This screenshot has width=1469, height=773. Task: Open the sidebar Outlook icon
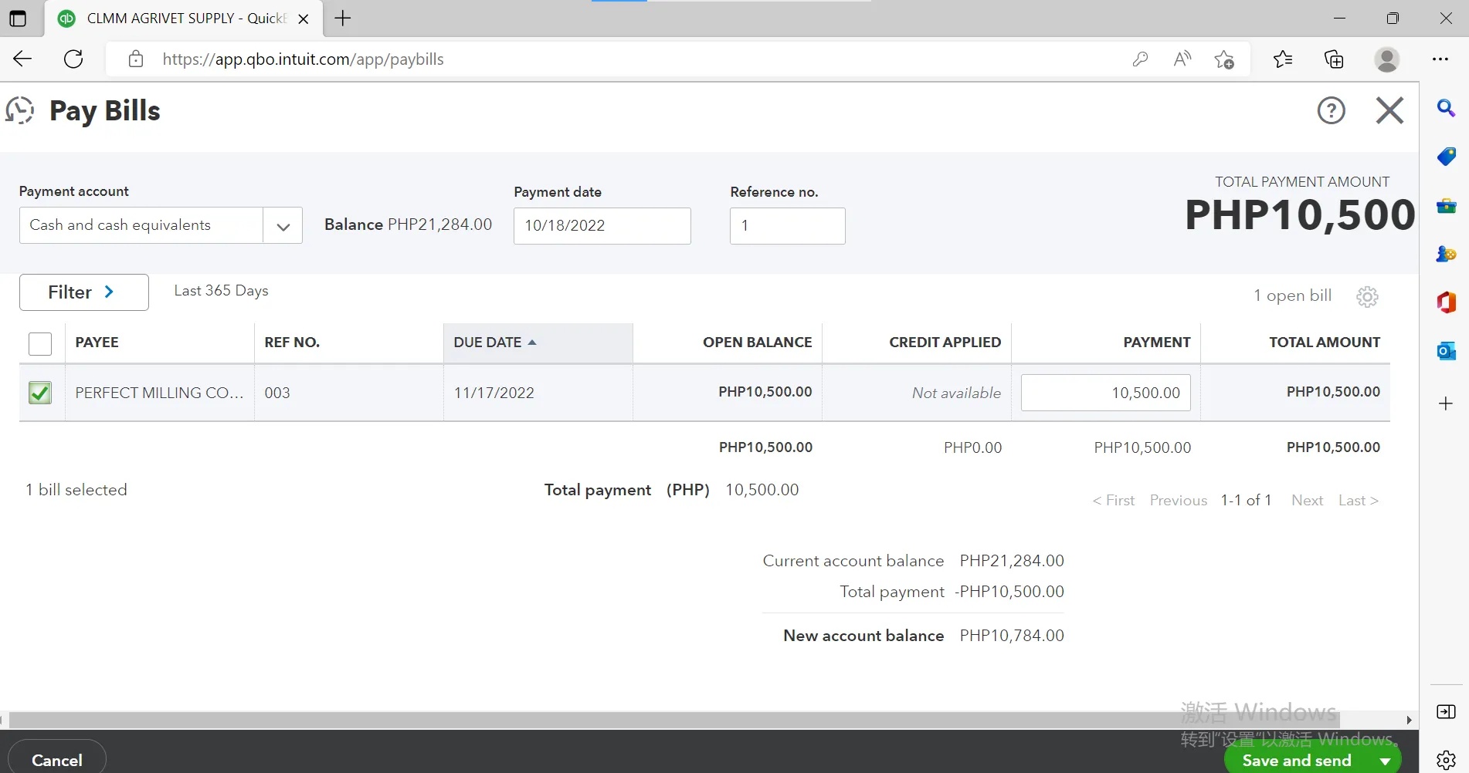pos(1446,351)
